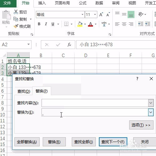Toggle Underline formatting
The image size is (156, 156).
(x=53, y=24)
